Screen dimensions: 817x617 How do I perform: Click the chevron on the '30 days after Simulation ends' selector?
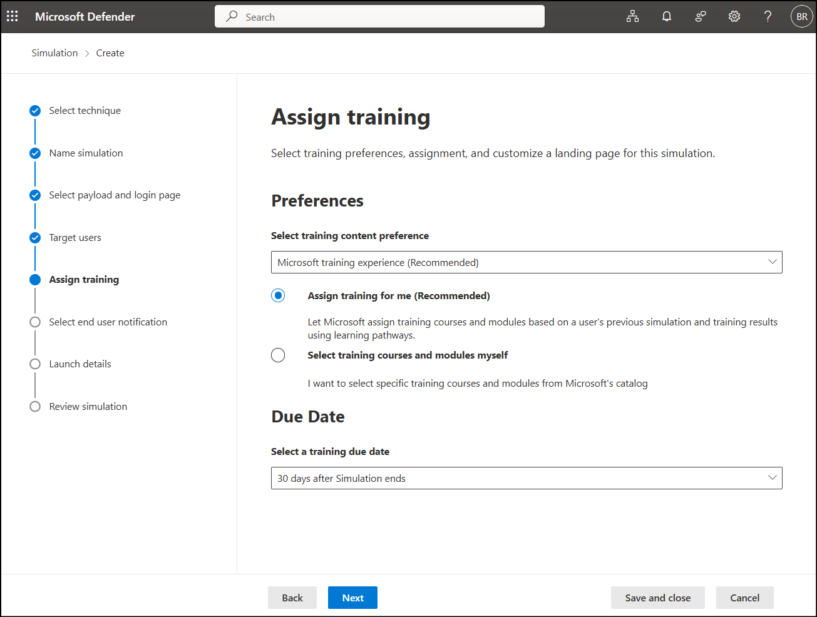tap(772, 477)
